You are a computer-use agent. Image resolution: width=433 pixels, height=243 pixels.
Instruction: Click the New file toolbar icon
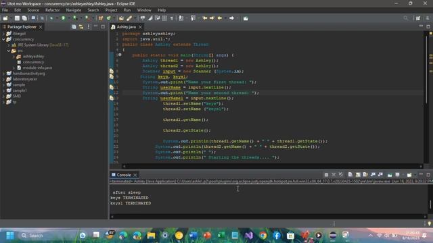tap(5, 18)
